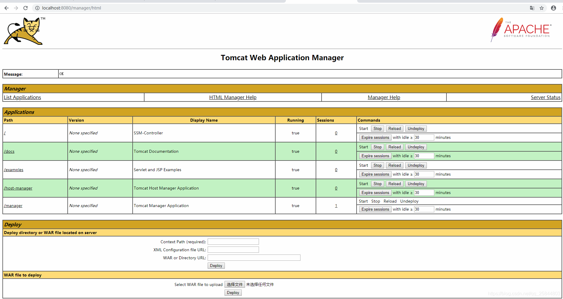Click Deploy under the server directory section

click(216, 266)
